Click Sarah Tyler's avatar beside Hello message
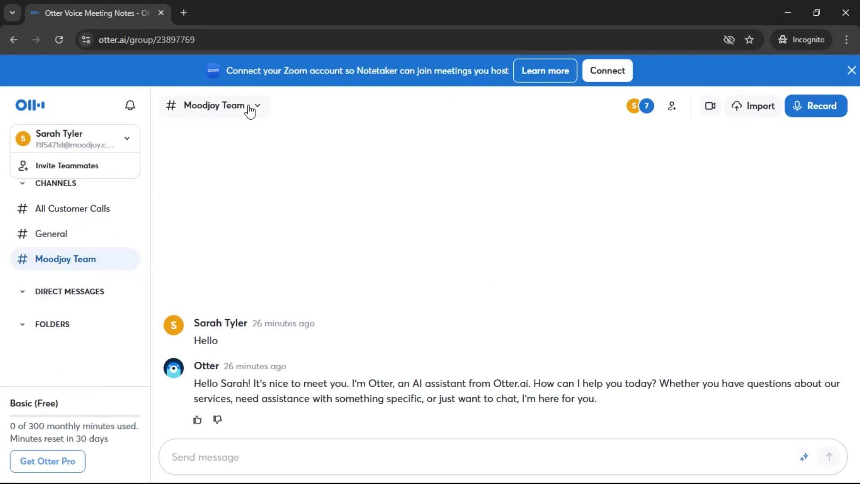 coord(174,325)
